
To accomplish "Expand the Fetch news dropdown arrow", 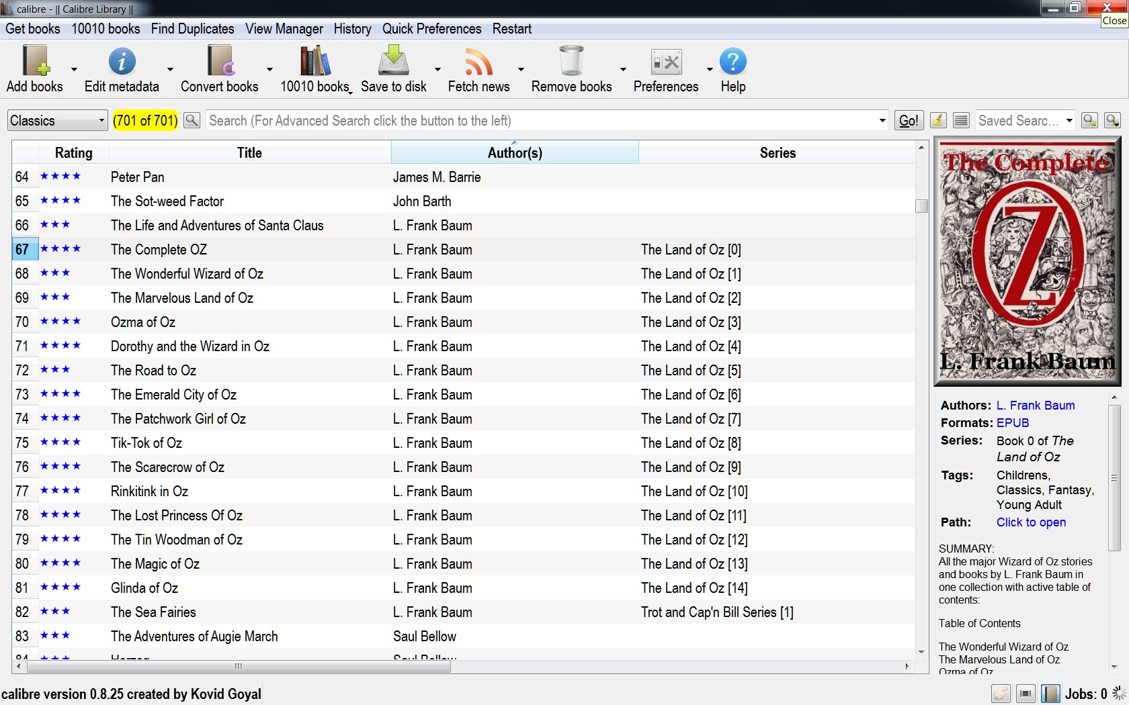I will [x=521, y=69].
